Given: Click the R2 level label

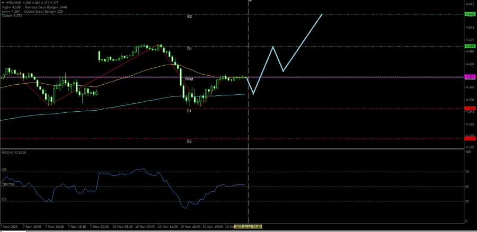Looking at the screenshot, I should pos(189,17).
